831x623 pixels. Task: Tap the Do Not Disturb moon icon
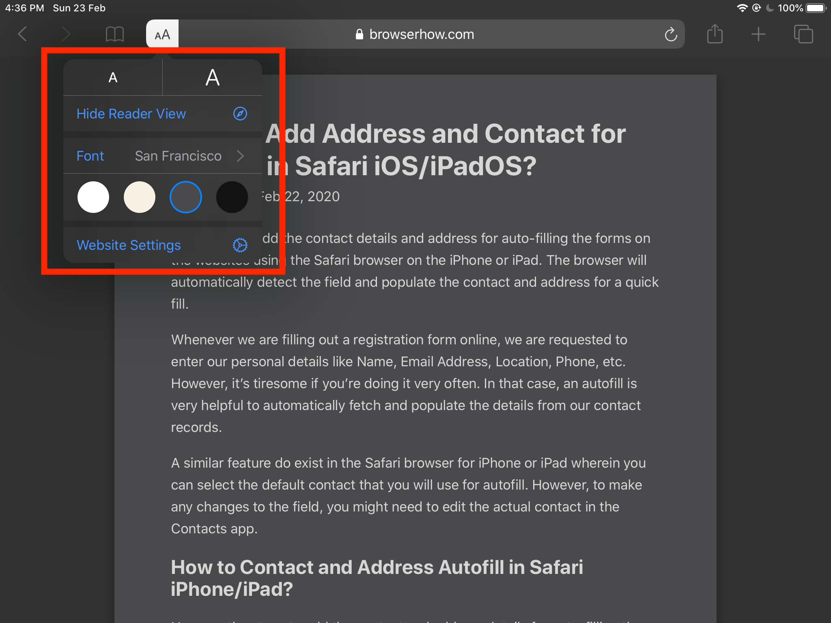pos(770,8)
